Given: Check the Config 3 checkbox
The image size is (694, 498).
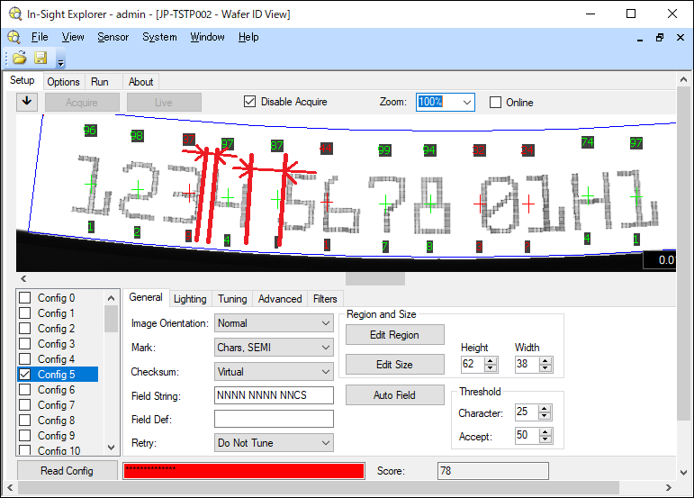Looking at the screenshot, I should (x=25, y=344).
